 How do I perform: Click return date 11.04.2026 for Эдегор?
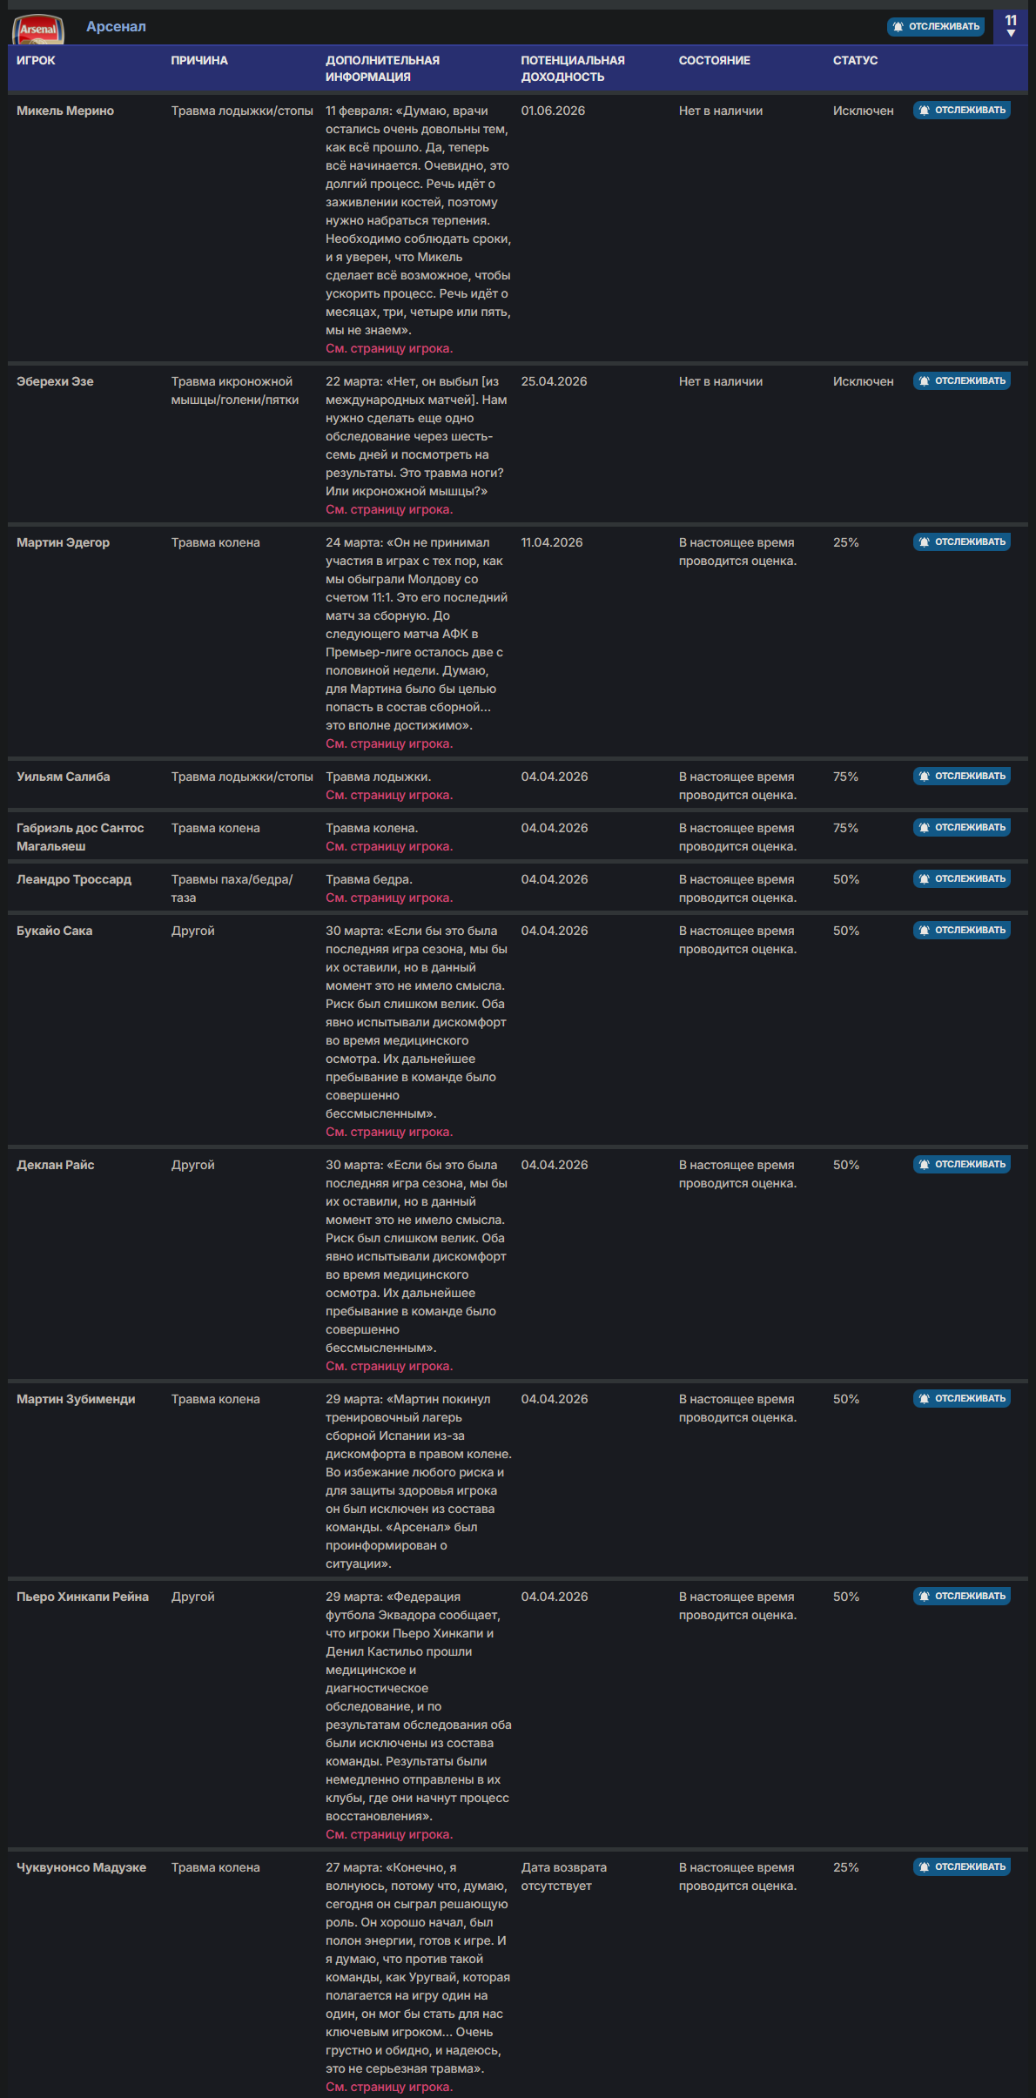click(552, 543)
